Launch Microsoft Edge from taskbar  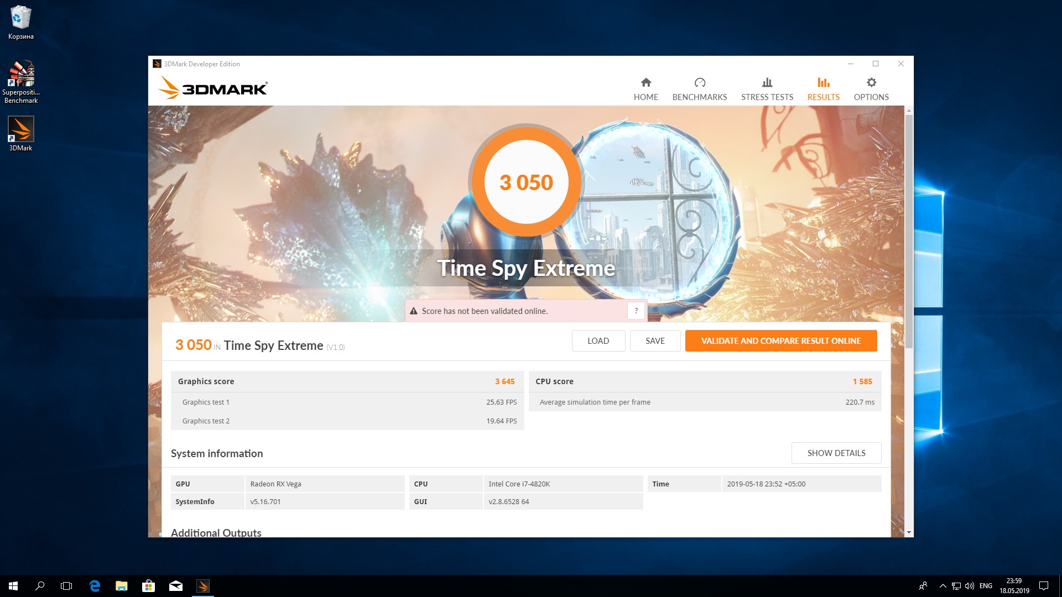pos(95,586)
